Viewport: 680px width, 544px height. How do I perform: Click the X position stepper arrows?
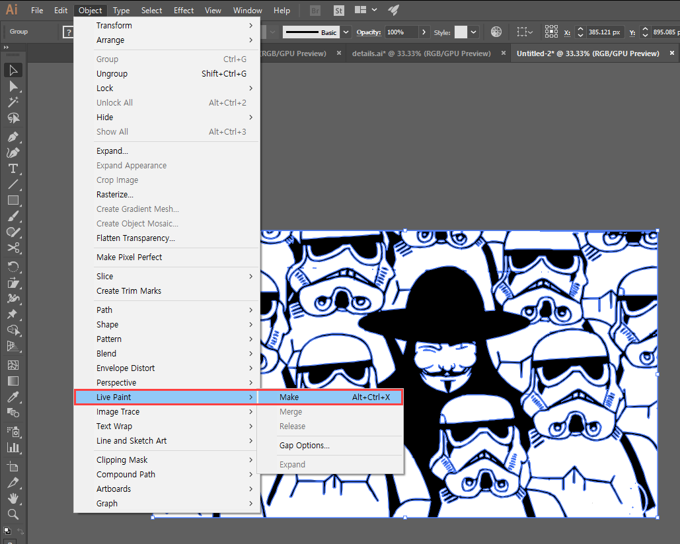point(580,32)
